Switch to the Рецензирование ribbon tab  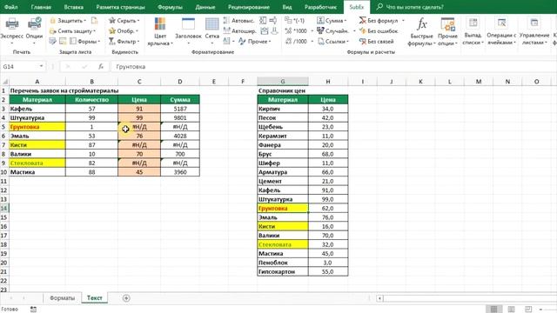point(249,7)
